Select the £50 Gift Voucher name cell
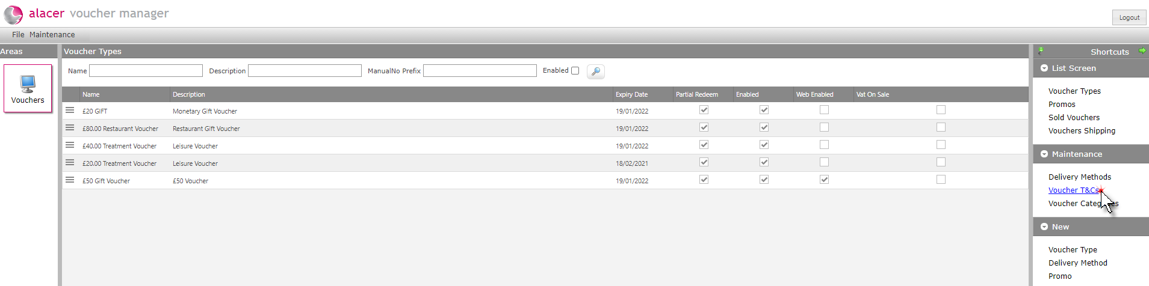 pos(106,181)
